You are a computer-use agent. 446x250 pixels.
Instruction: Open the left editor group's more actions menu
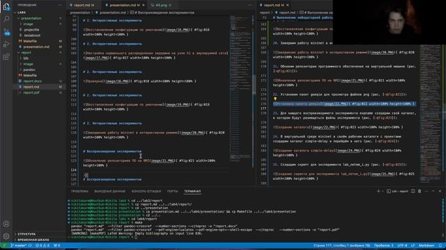click(249, 5)
